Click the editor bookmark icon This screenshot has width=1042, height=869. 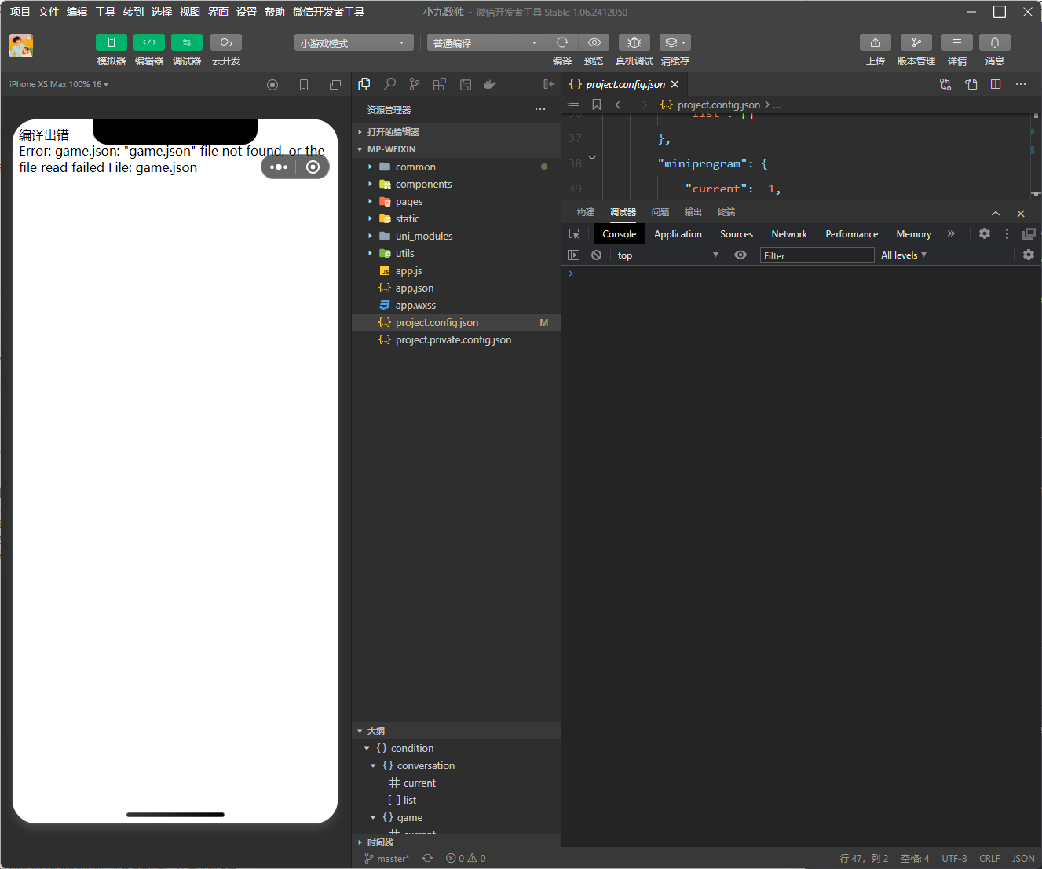(x=597, y=104)
